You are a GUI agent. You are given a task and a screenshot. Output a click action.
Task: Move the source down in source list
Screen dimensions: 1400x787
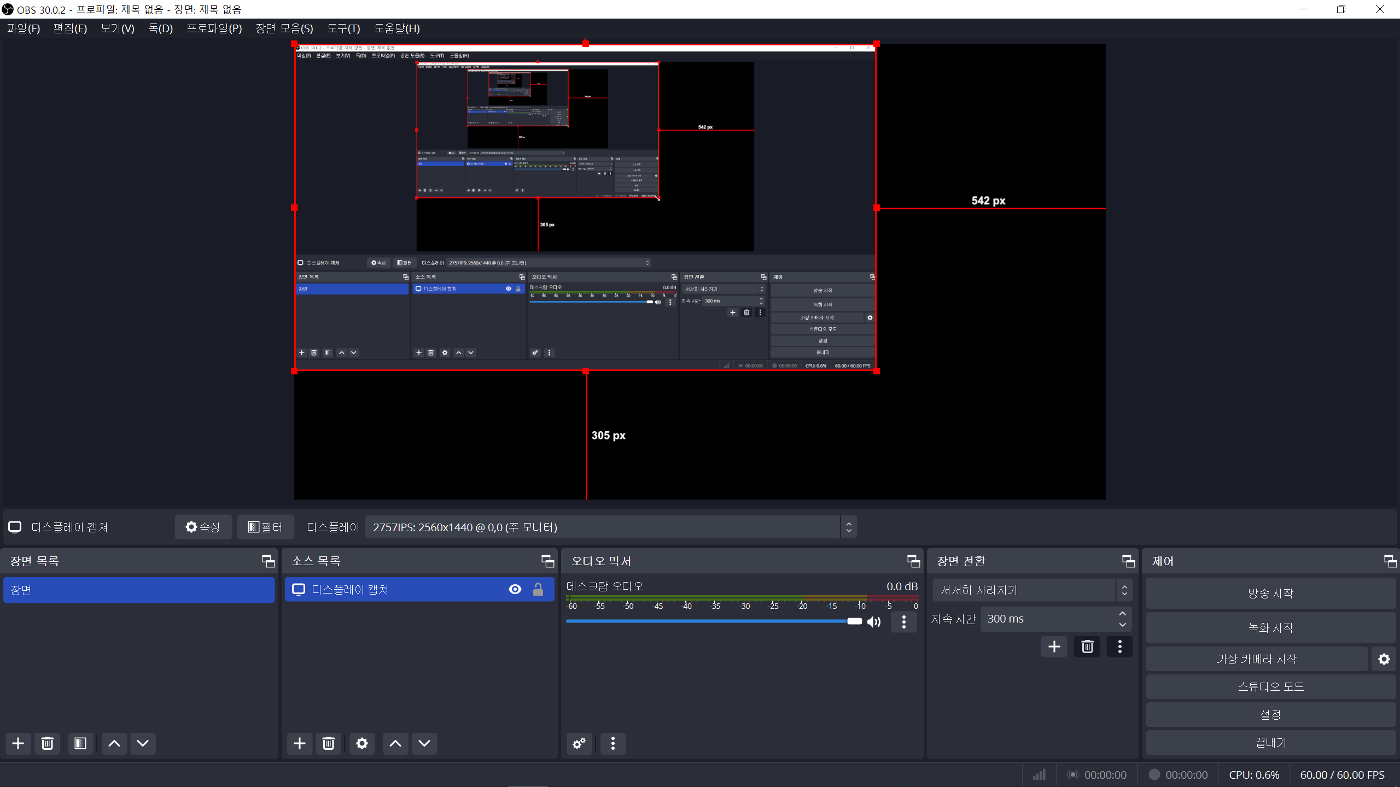[424, 743]
